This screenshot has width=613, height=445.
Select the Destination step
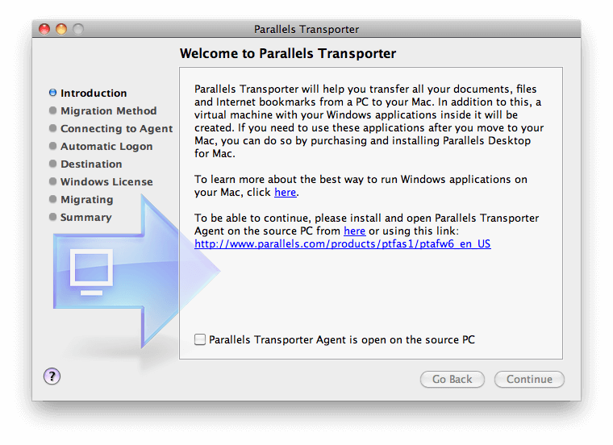pos(91,164)
